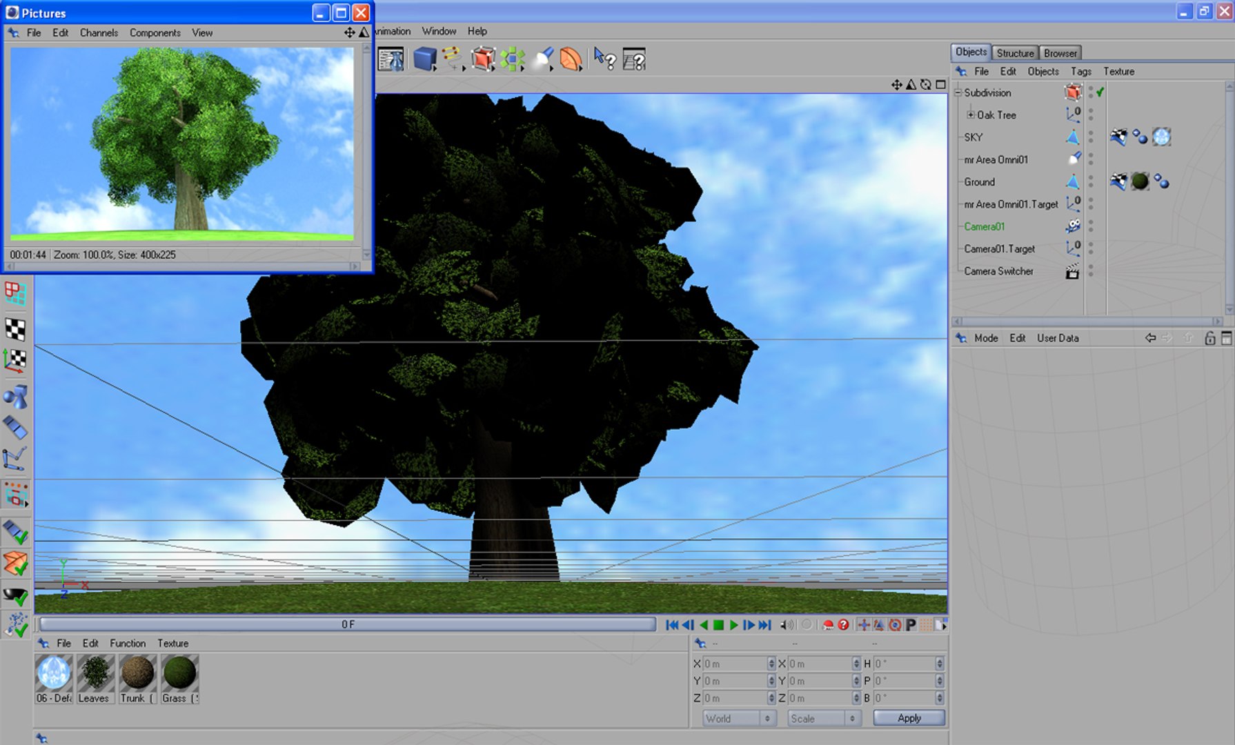Screen dimensions: 1235x745
Task: Switch to the Structure tab
Action: click(1015, 53)
